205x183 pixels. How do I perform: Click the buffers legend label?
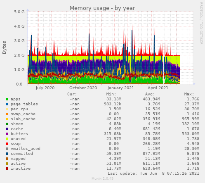19,134
